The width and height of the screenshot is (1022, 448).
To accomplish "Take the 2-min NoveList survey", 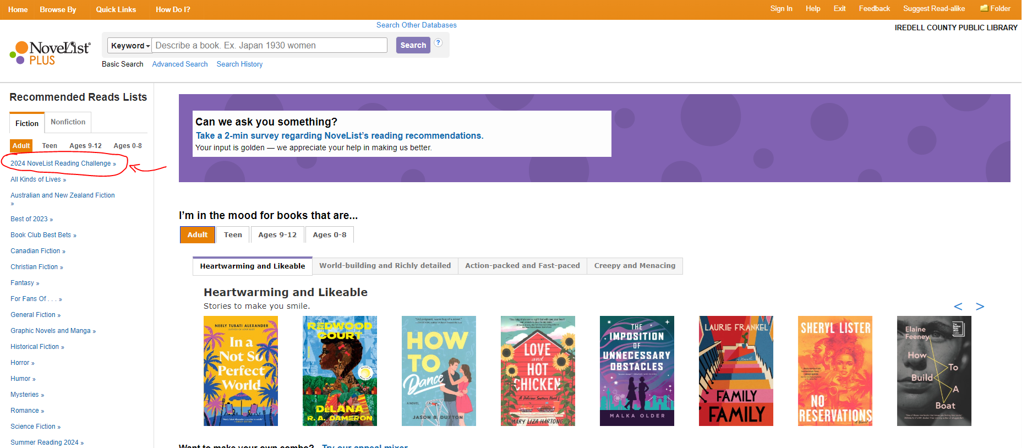I will 340,136.
